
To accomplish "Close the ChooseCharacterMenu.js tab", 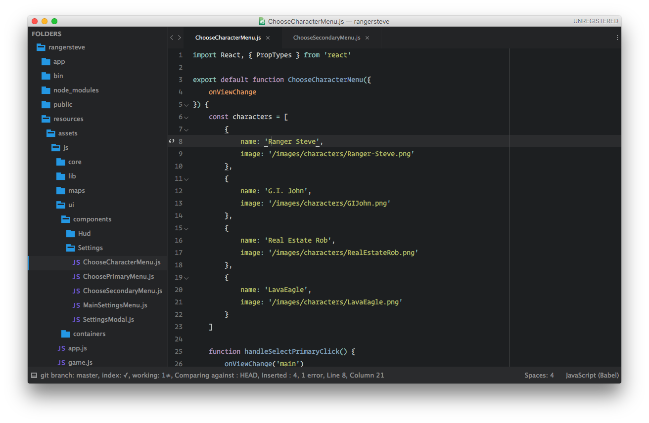I will tap(268, 38).
